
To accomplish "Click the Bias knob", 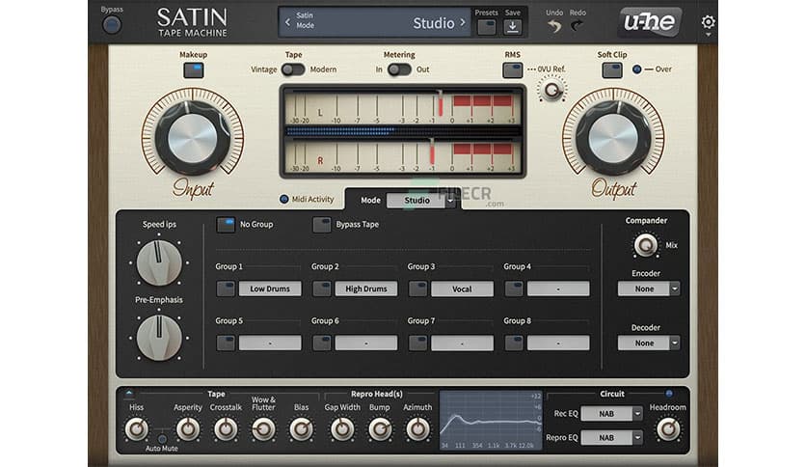I will pos(301,429).
